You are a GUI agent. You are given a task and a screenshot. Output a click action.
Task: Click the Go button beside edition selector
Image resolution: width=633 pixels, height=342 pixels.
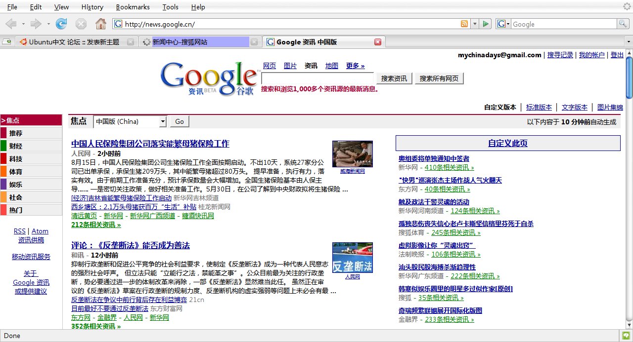click(x=180, y=121)
